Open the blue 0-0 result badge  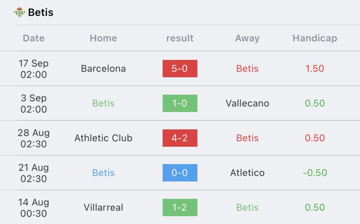(x=180, y=173)
